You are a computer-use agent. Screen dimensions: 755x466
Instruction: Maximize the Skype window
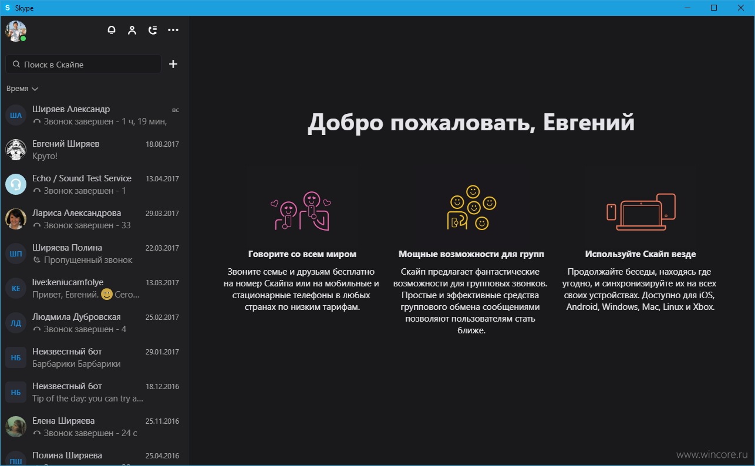pos(714,8)
